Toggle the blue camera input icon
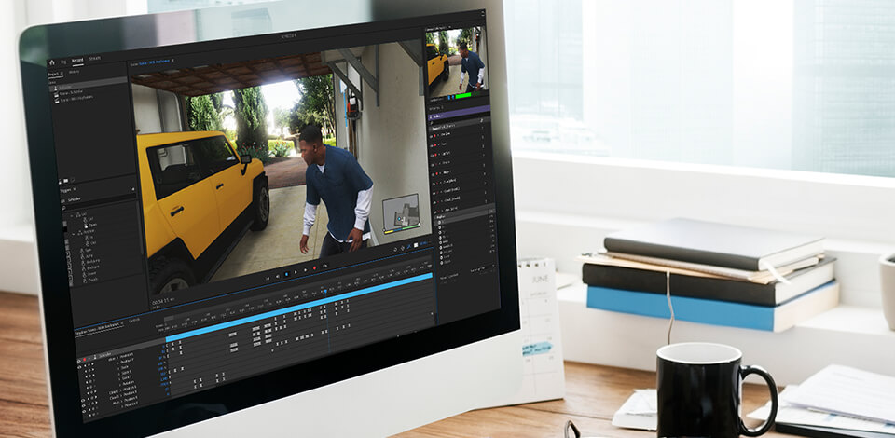 pos(449,98)
